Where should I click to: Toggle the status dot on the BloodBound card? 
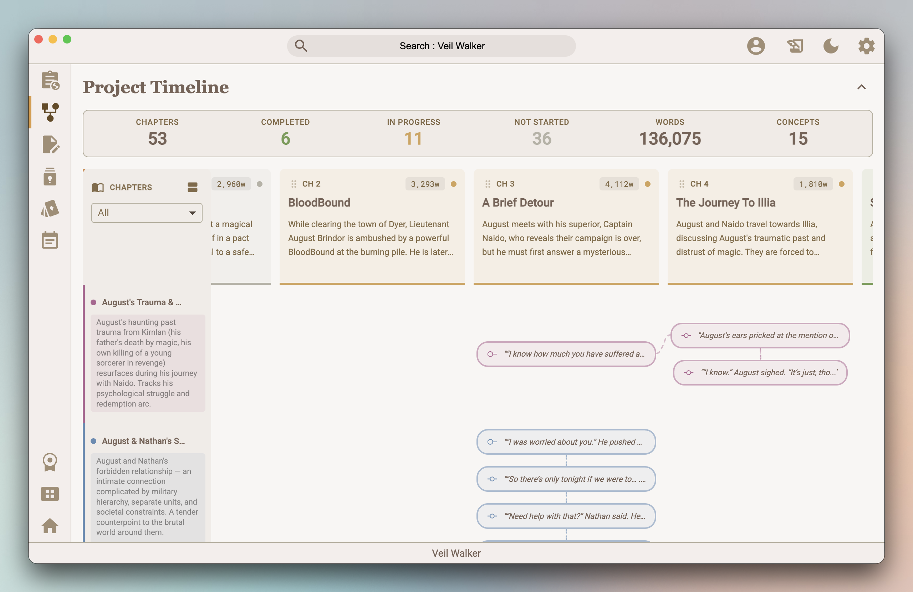pos(454,184)
